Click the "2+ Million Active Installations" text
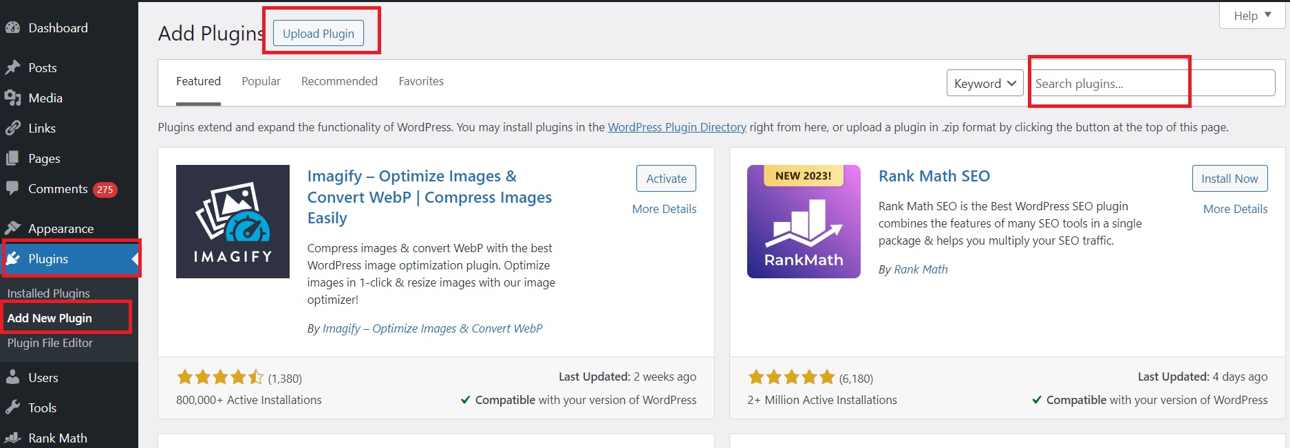This screenshot has width=1290, height=448. [x=822, y=400]
